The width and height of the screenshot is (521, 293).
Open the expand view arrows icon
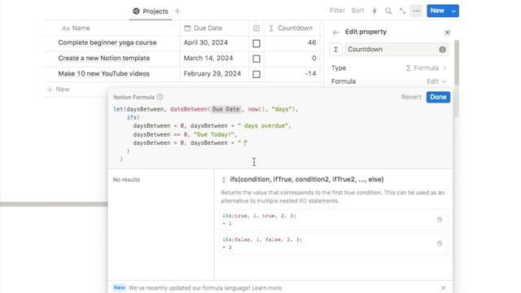click(x=402, y=11)
